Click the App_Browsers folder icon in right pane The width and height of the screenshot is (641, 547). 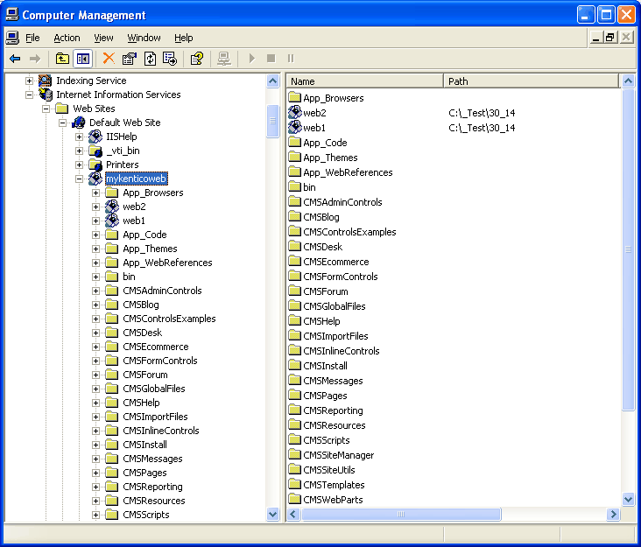[x=295, y=97]
